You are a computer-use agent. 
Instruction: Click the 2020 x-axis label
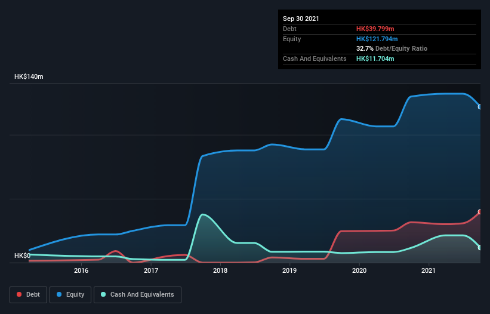click(x=359, y=270)
